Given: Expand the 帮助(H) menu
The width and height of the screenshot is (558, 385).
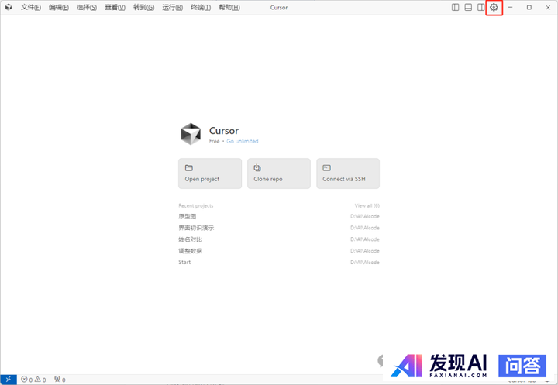Looking at the screenshot, I should point(229,8).
